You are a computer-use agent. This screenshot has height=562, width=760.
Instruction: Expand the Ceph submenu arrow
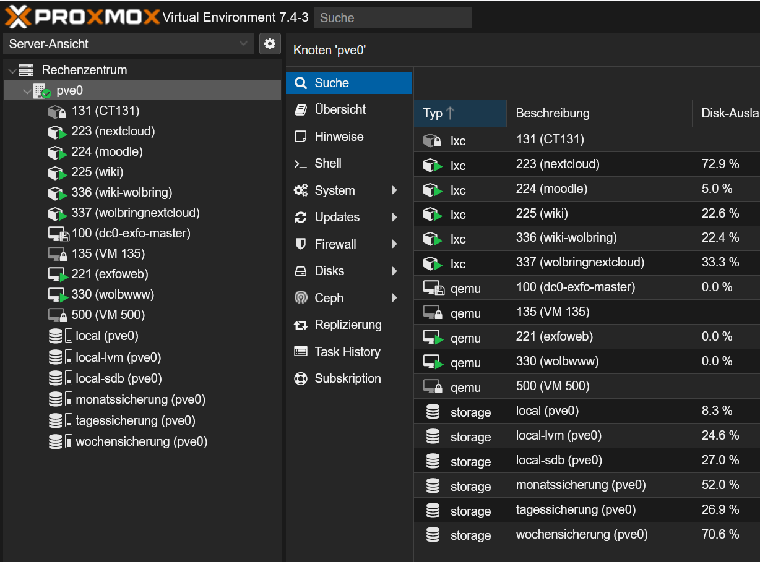click(x=394, y=298)
